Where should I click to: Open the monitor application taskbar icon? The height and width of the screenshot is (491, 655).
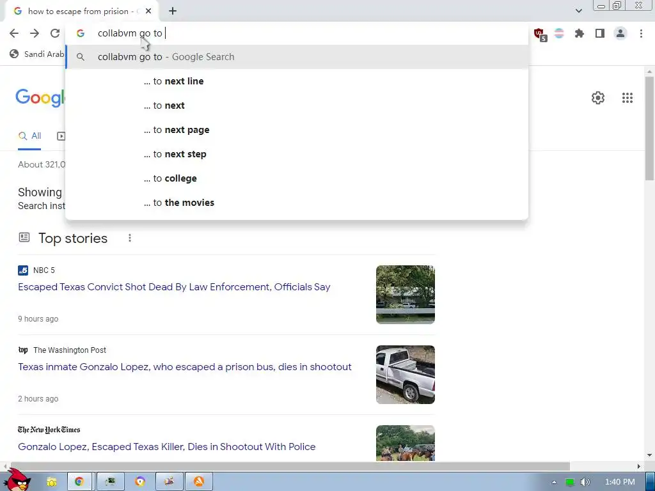pyautogui.click(x=110, y=482)
